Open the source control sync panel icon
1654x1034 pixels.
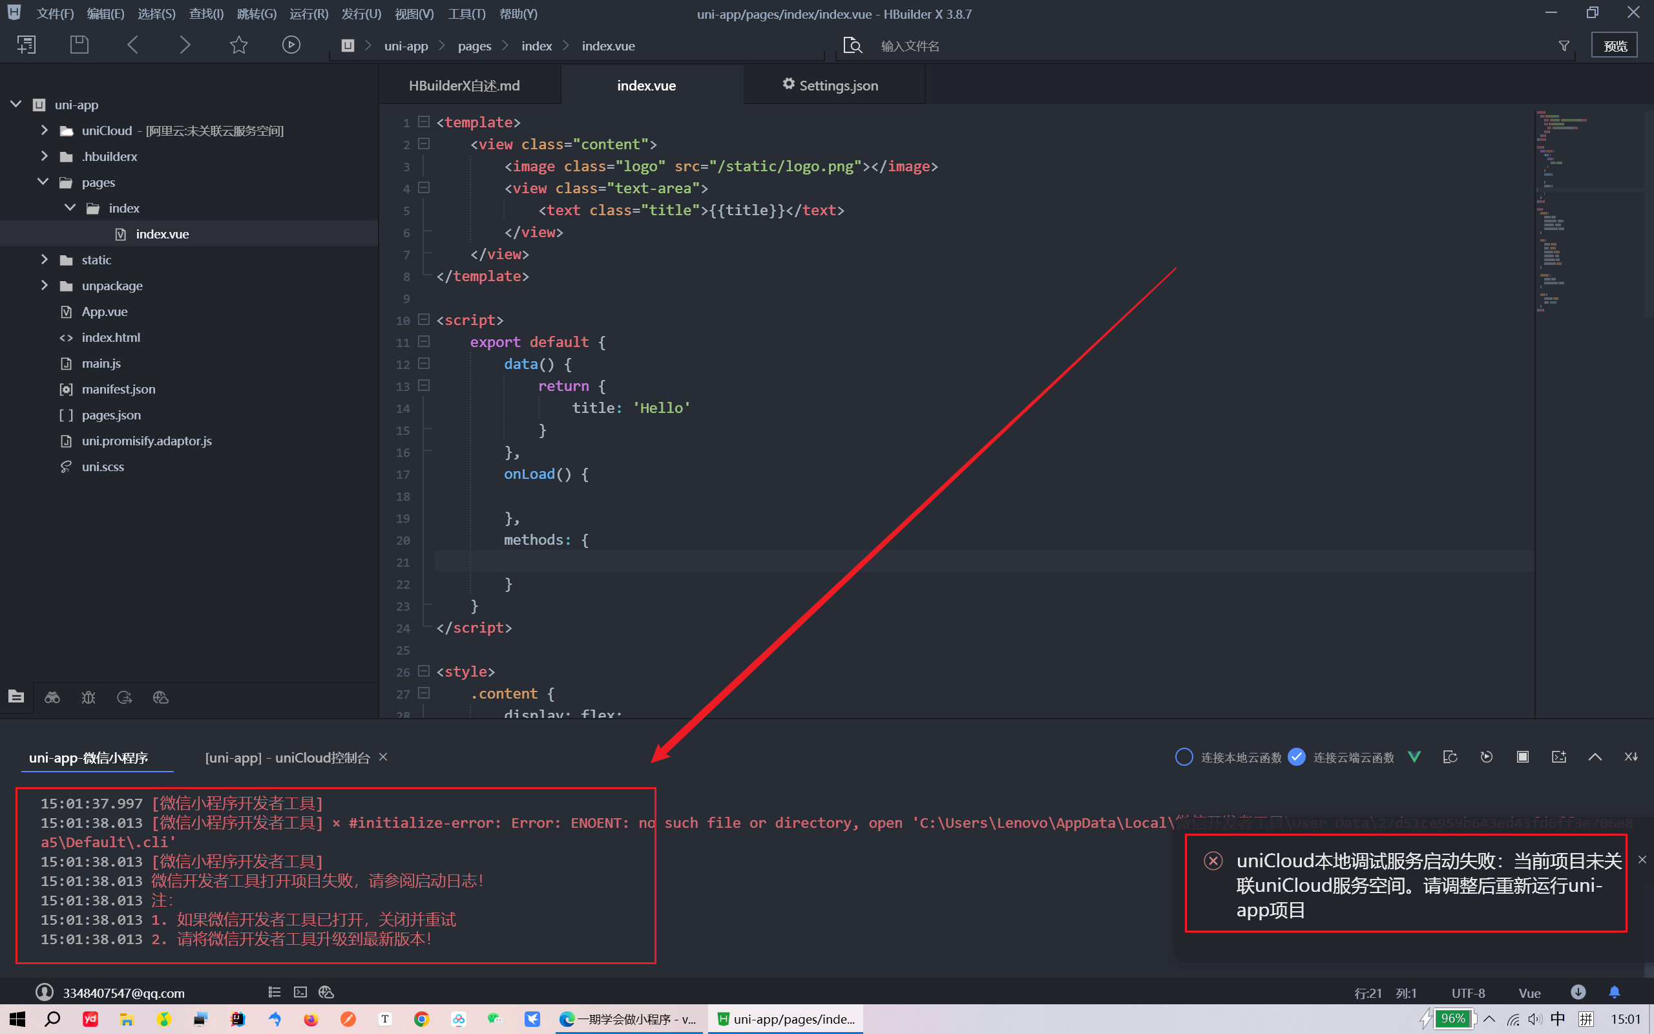125,697
